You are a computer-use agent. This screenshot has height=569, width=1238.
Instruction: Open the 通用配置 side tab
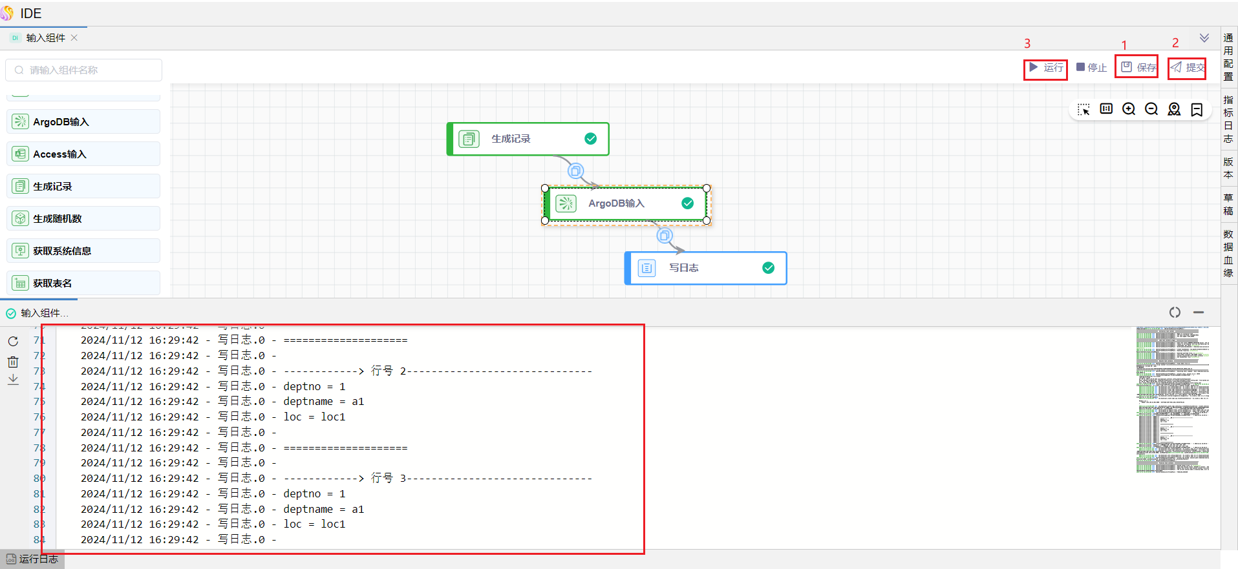coord(1228,57)
